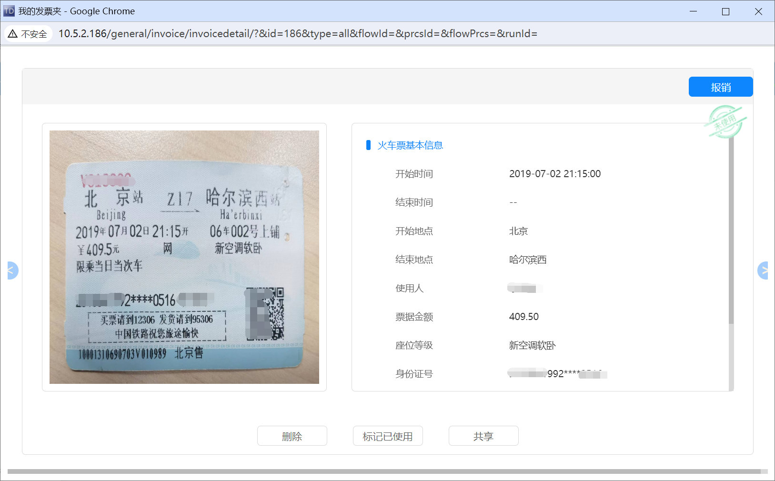This screenshot has height=481, width=775.
Task: Go to next invoice with right arrow
Action: pos(763,271)
